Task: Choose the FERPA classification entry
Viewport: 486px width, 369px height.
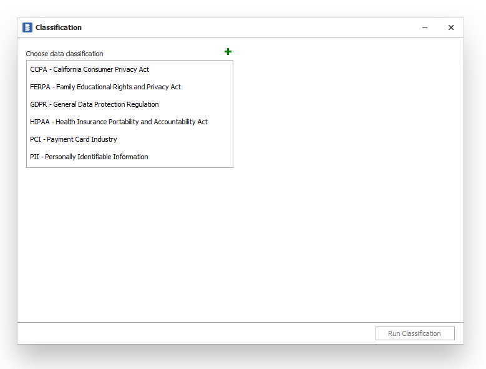Action: [105, 87]
